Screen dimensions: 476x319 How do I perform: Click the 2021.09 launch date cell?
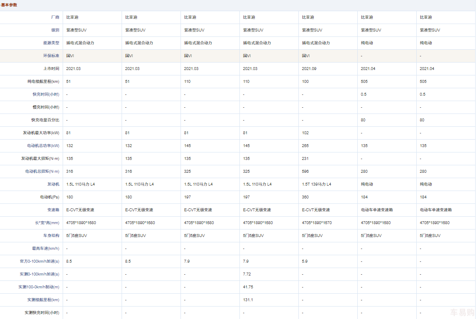point(309,69)
